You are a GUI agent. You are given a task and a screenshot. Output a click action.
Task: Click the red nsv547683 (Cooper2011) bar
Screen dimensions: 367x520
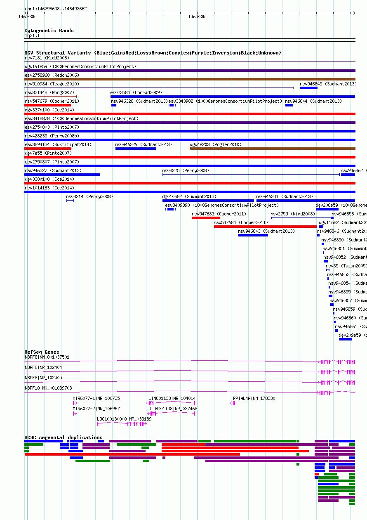206,218
